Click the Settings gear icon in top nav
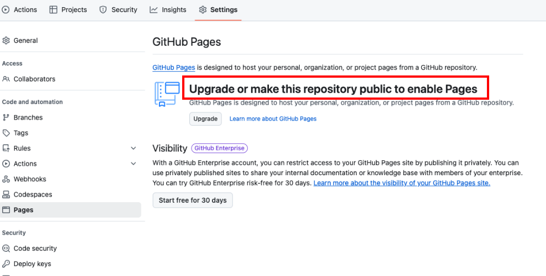This screenshot has height=276, width=546. 203,10
